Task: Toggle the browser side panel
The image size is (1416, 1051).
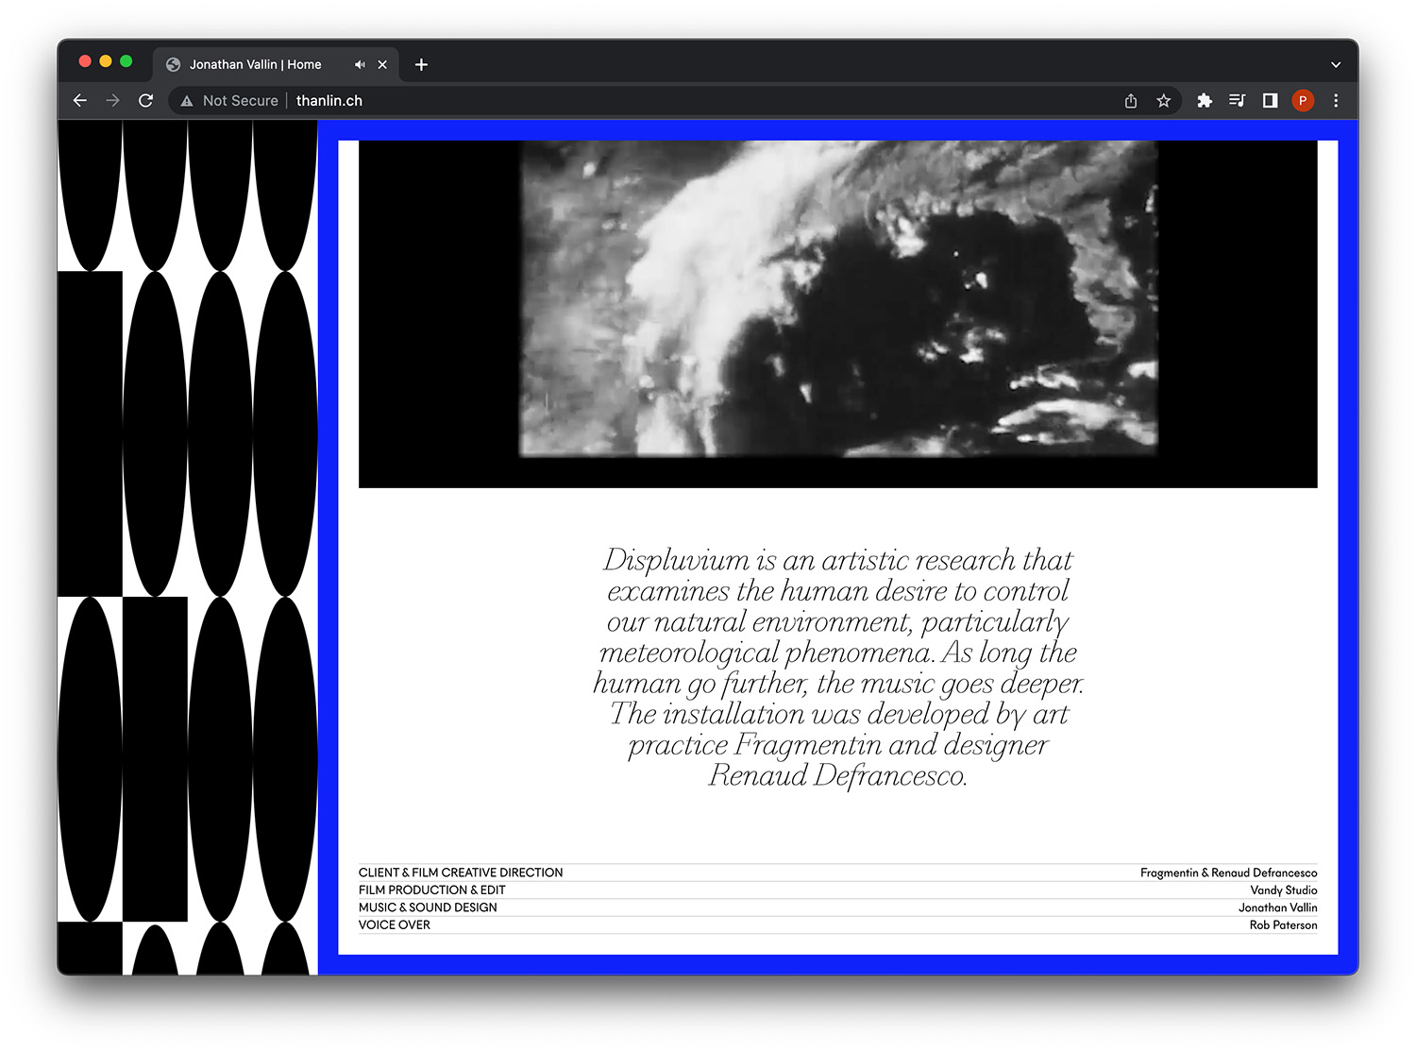Action: [1270, 101]
